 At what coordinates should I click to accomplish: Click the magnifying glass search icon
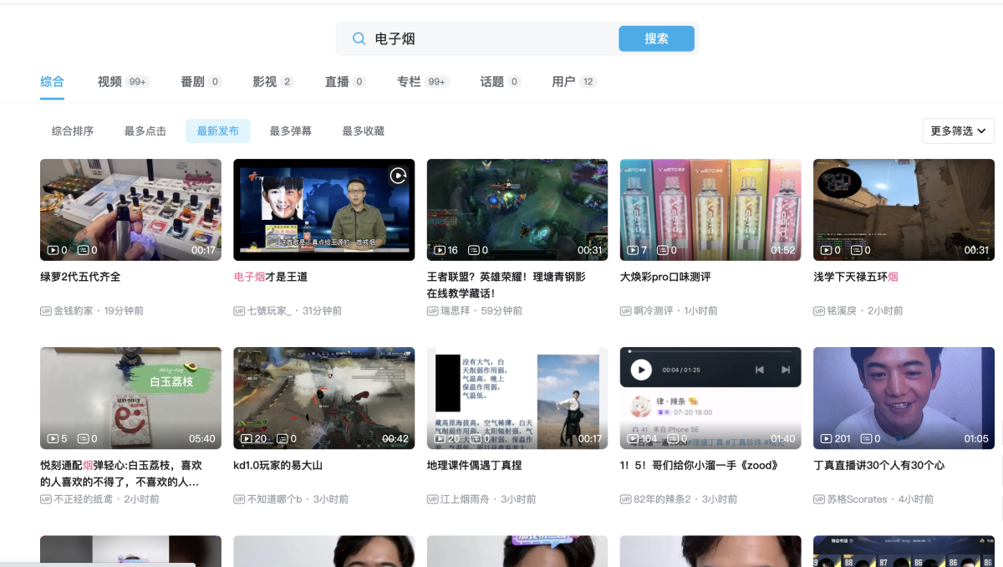tap(359, 38)
